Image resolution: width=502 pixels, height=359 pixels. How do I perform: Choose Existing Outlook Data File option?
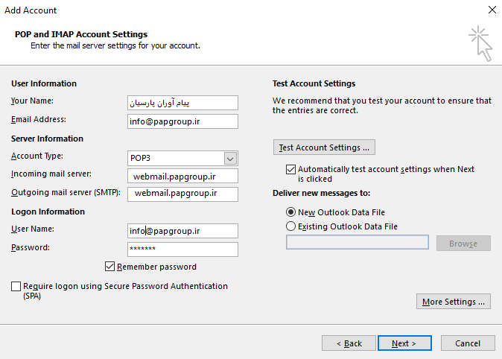[290, 226]
